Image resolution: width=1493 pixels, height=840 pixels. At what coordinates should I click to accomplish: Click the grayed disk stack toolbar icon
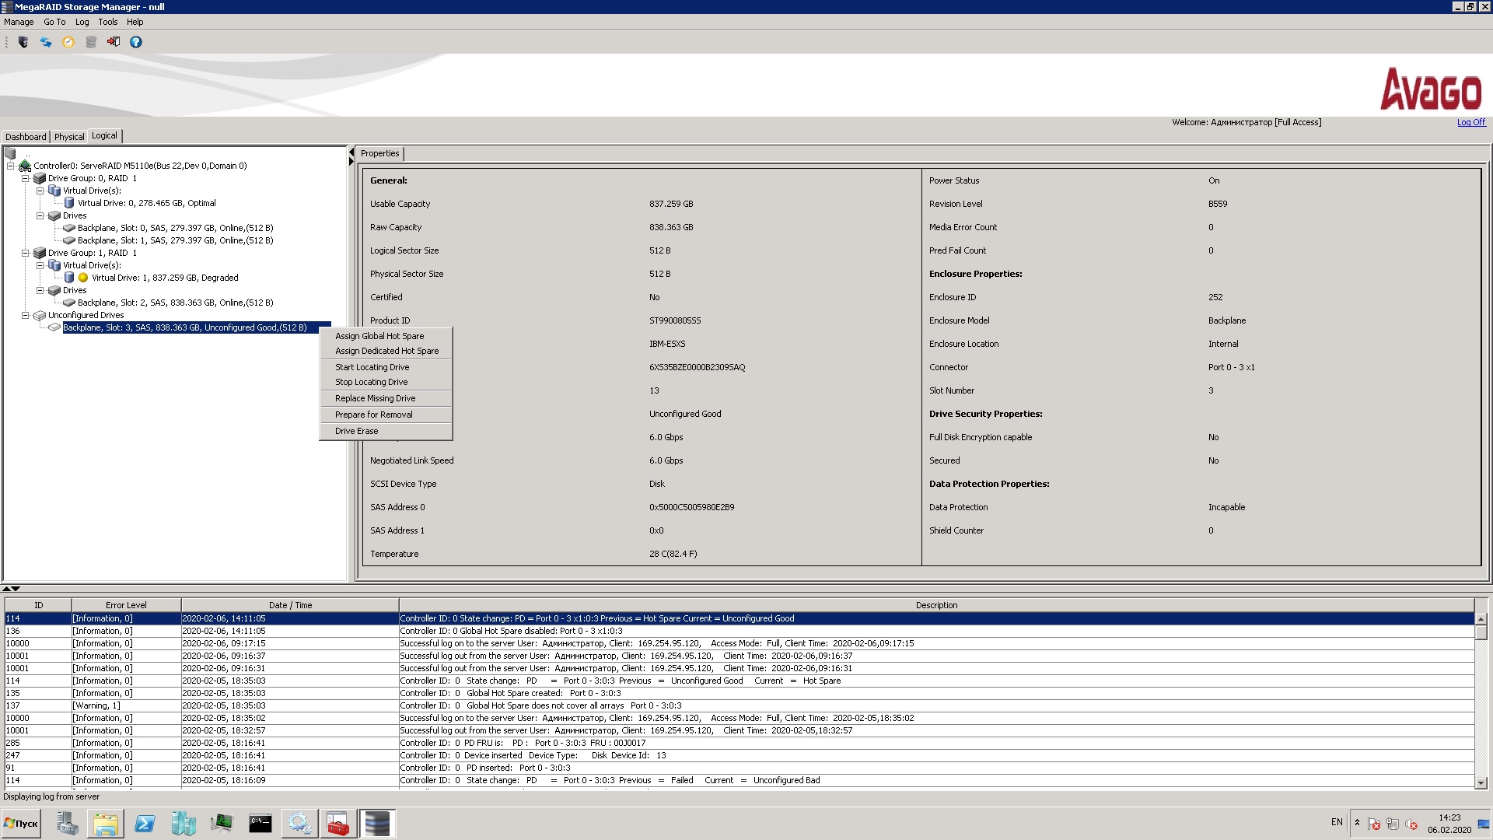pyautogui.click(x=91, y=42)
